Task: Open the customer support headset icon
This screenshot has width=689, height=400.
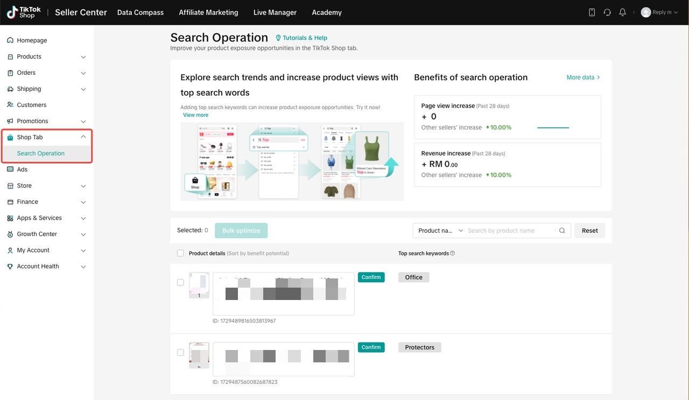Action: click(607, 12)
